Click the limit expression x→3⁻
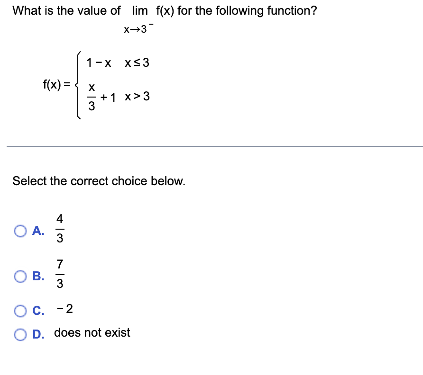Image resolution: width=423 pixels, height=375 pixels. (138, 27)
